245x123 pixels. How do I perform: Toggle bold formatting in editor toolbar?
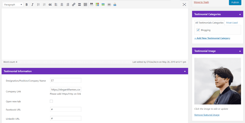click(x=26, y=5)
